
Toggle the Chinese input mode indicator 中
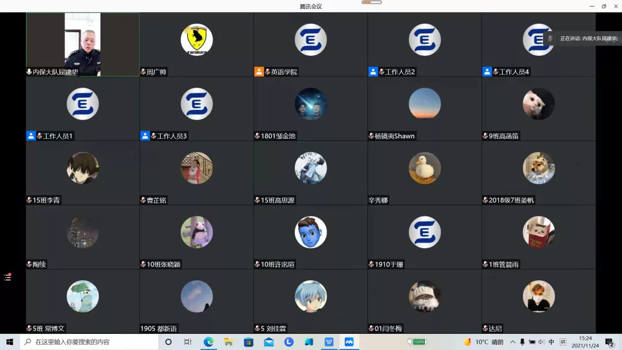[551, 342]
